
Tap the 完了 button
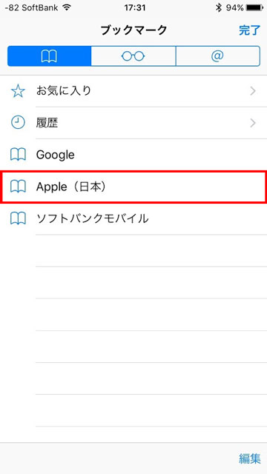click(x=249, y=30)
